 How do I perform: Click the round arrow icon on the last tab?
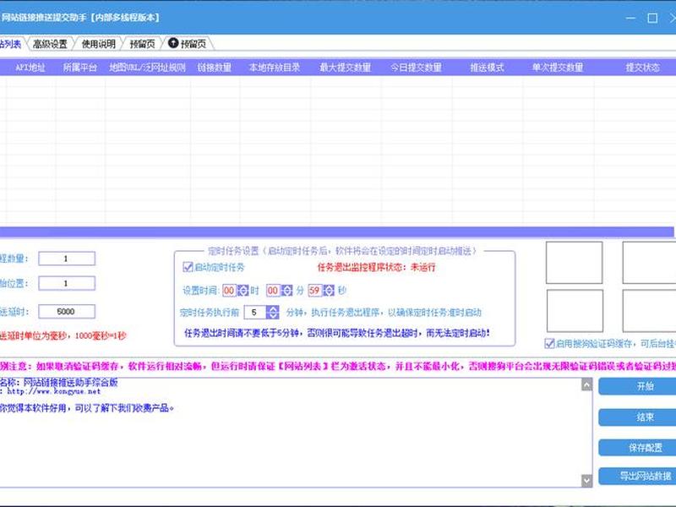(x=173, y=43)
